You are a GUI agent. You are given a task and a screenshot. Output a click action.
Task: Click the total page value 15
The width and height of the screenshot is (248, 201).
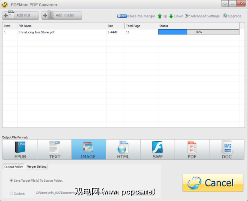click(x=128, y=32)
